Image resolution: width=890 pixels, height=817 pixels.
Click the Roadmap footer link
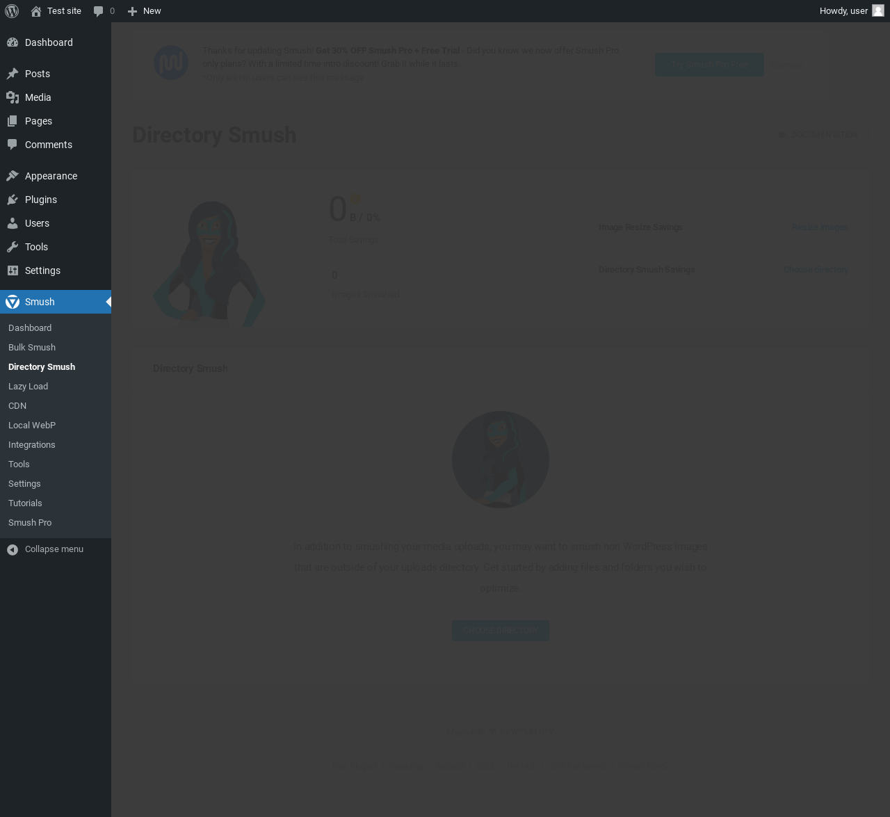point(407,766)
